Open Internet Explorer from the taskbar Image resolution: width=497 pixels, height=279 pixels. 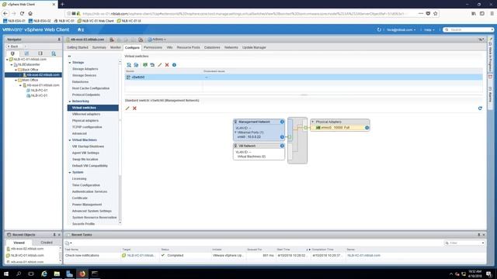[44, 274]
